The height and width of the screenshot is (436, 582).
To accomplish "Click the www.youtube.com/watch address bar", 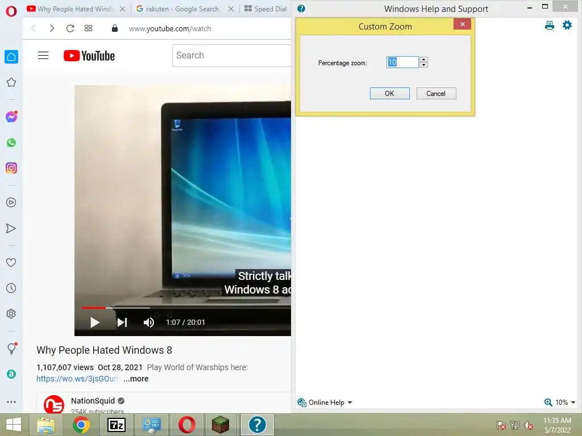I will click(170, 28).
